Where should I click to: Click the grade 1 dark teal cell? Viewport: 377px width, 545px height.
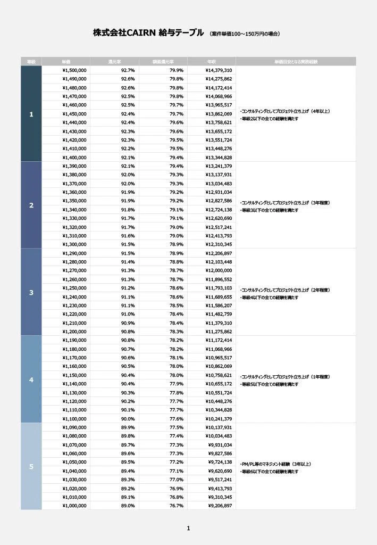tap(31, 114)
